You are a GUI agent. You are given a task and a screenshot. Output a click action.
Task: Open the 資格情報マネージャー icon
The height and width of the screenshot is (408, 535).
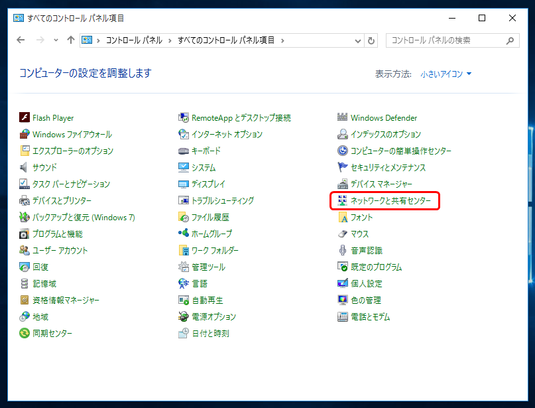tap(25, 300)
